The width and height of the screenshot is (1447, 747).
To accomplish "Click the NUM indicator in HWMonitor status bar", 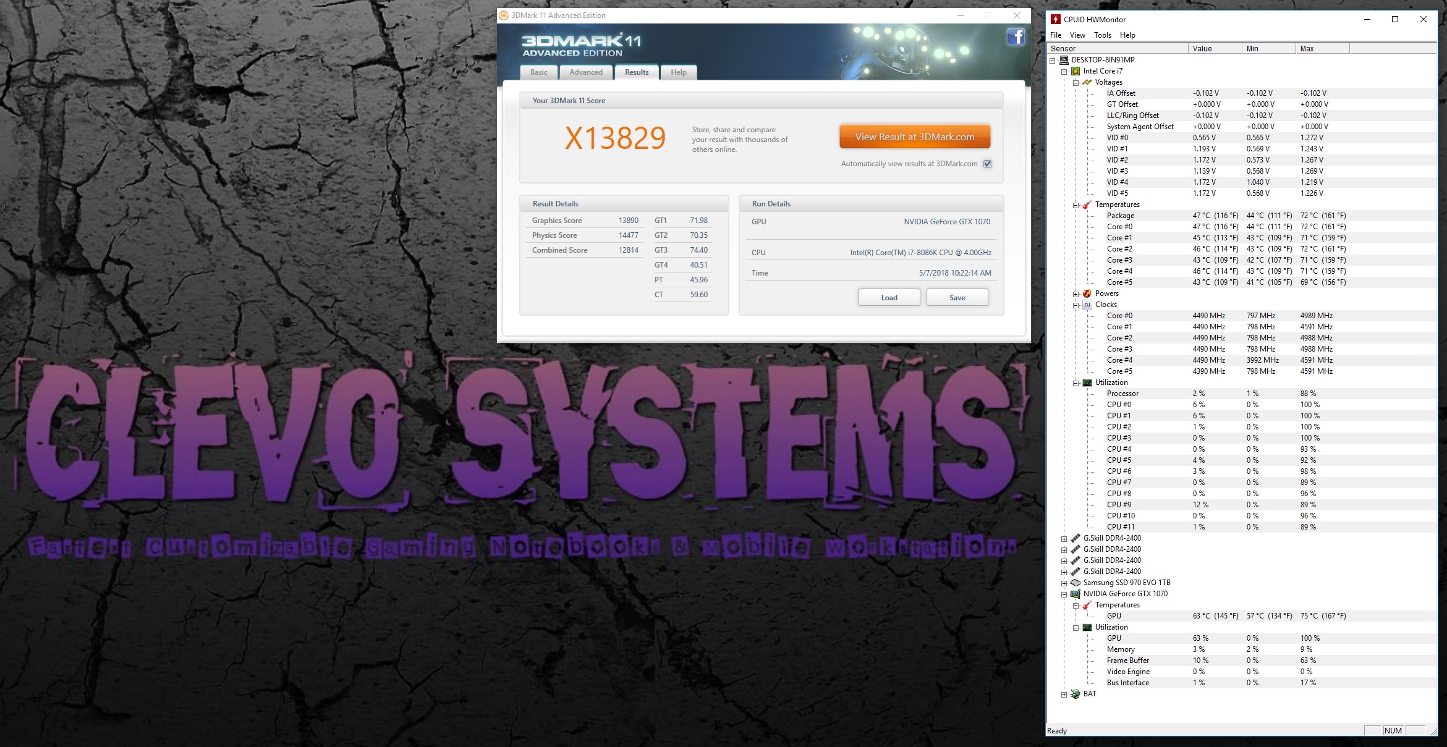I will [x=1393, y=730].
